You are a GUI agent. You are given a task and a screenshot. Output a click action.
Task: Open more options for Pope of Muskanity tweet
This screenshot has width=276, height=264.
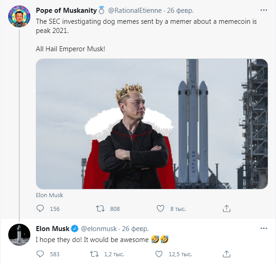pyautogui.click(x=263, y=10)
